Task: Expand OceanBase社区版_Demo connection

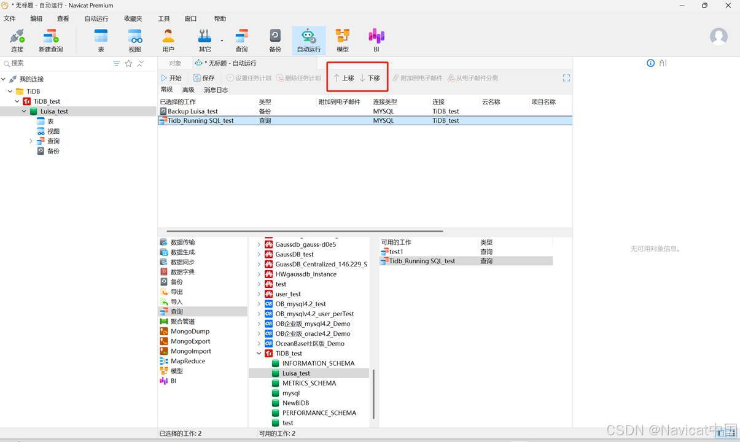Action: point(259,344)
